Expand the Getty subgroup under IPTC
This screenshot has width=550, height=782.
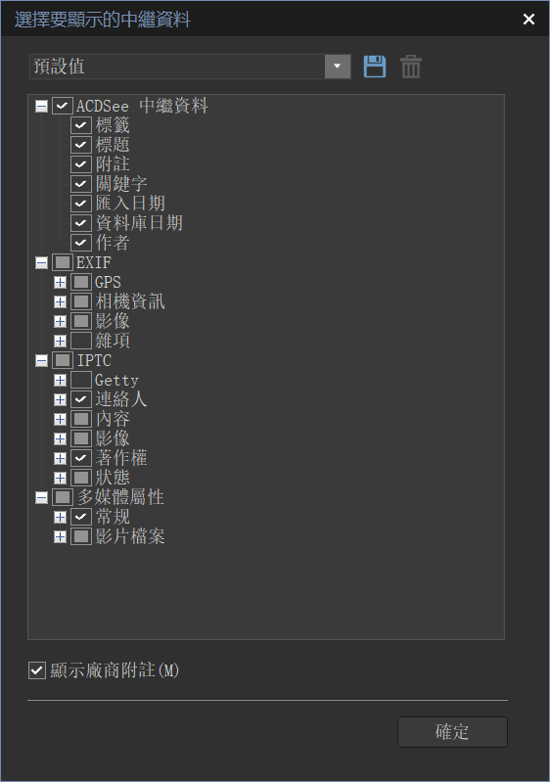pyautogui.click(x=61, y=380)
